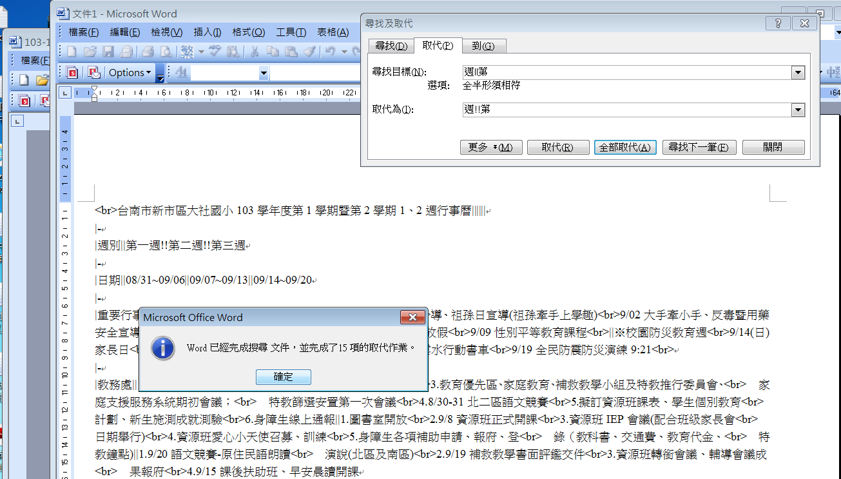Click the Word icon of 103-1 background window

pos(15,43)
